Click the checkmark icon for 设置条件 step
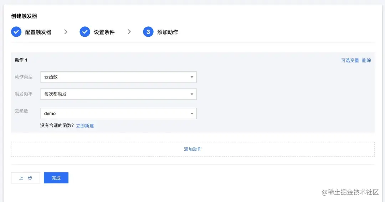The image size is (385, 202). pyautogui.click(x=85, y=32)
